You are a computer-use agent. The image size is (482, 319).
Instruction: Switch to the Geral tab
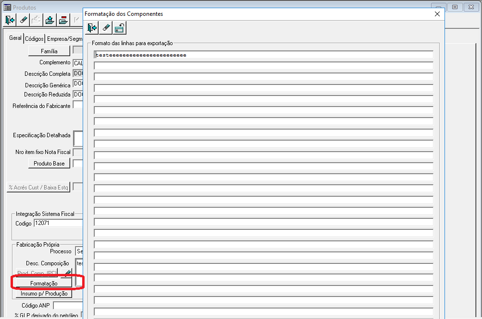(x=15, y=38)
